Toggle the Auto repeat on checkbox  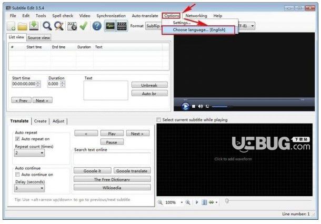click(17, 139)
